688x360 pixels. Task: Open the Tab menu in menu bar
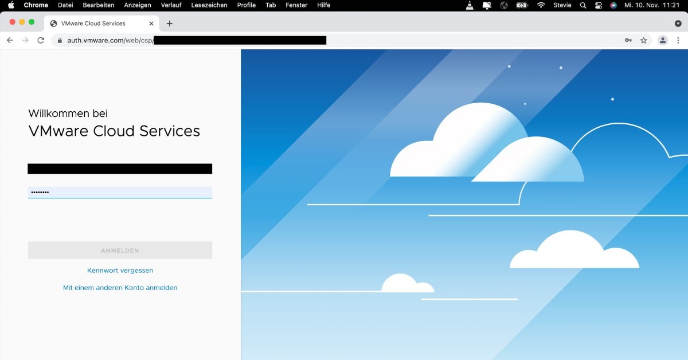pyautogui.click(x=271, y=5)
